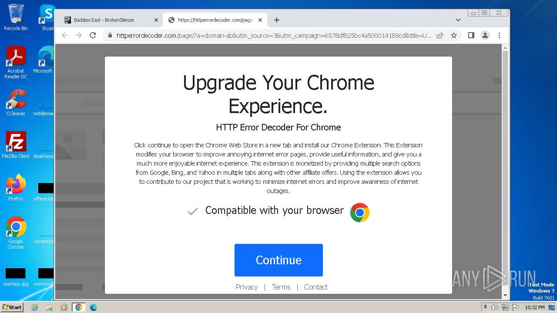Toggle the Chrome side panel

[x=471, y=35]
